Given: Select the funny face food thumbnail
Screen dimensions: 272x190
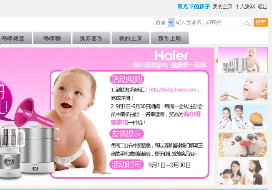Looking at the screenshot, I should coord(243,145).
